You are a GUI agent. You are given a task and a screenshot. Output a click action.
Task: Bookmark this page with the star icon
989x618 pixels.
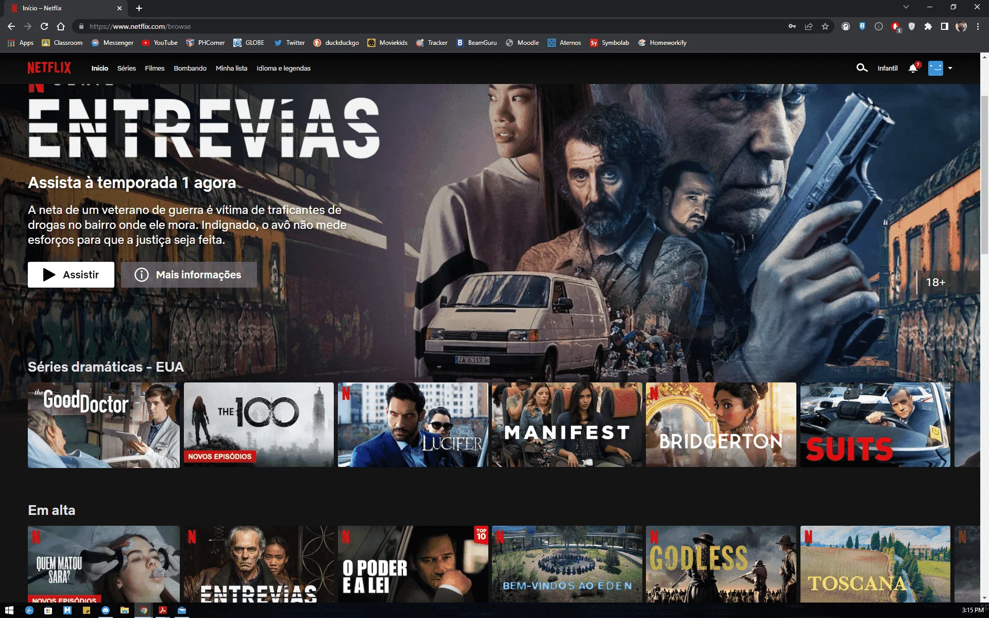[825, 26]
